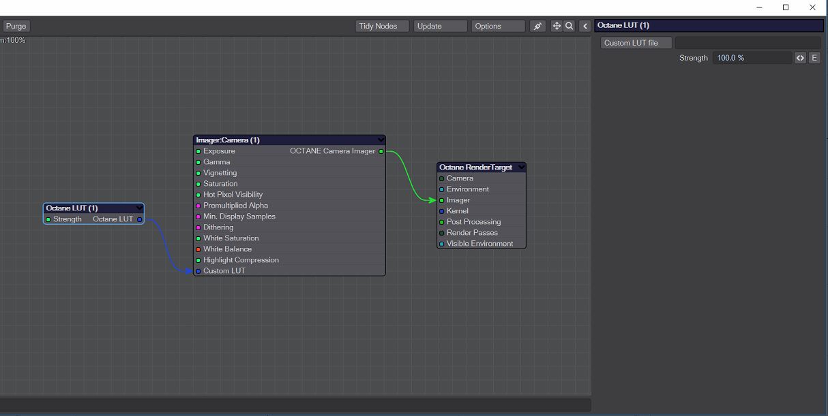
Task: Open the Options menu button
Action: point(498,26)
